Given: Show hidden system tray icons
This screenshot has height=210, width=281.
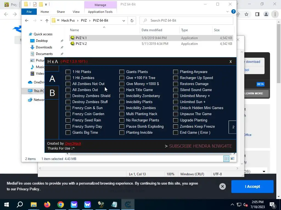Looking at the screenshot, I should (232, 205).
